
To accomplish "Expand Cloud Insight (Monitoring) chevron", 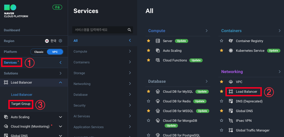I will pyautogui.click(x=61, y=126).
